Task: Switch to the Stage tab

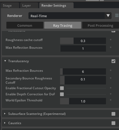Action: tap(7, 6)
